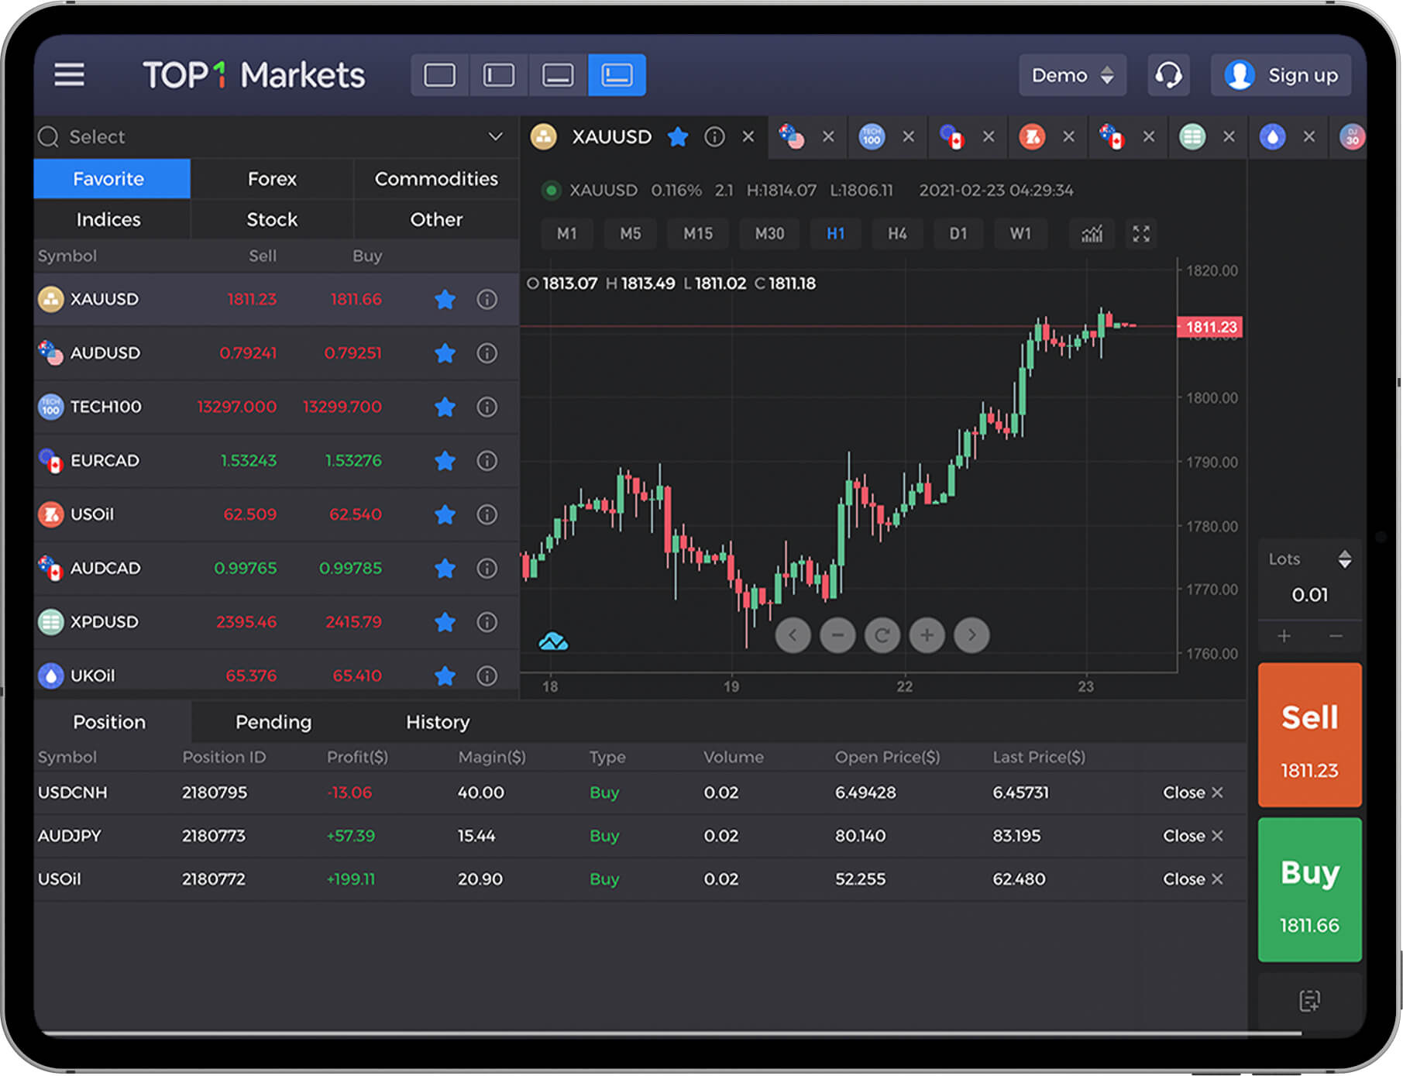
Task: Select the AUDCAD watchlist row
Action: coord(276,569)
